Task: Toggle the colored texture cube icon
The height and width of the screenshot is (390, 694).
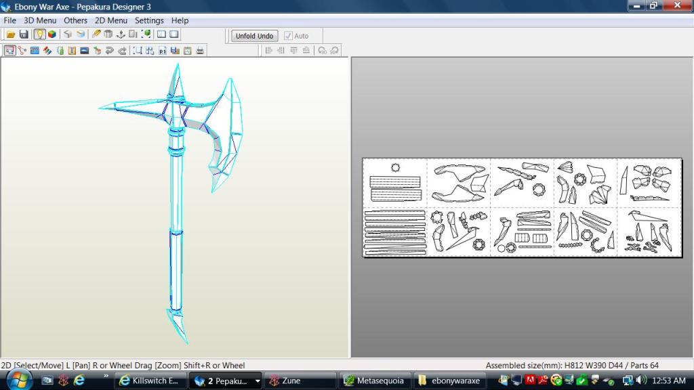Action: click(x=52, y=35)
